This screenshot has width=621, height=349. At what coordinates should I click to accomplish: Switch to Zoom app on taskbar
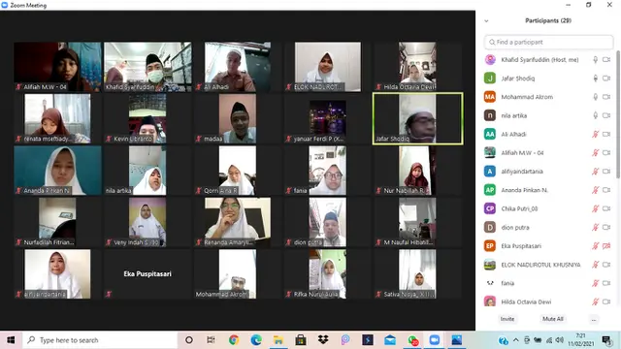(x=435, y=340)
